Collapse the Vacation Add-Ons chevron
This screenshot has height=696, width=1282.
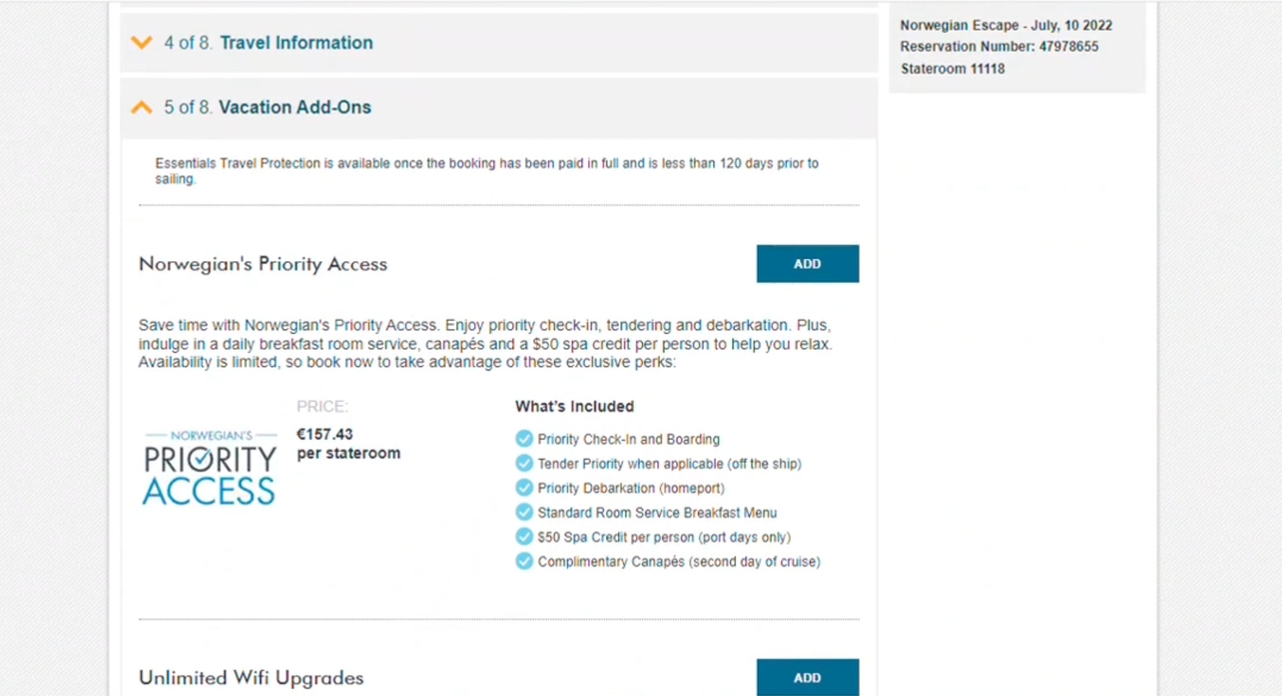coord(141,107)
